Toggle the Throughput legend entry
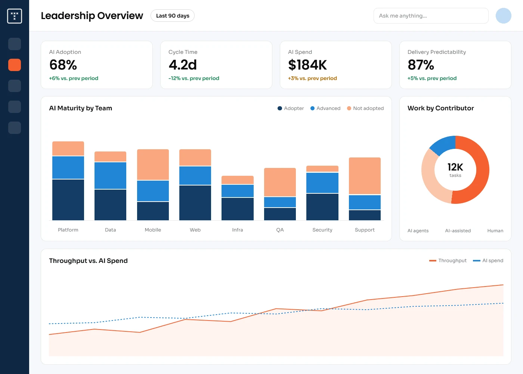The width and height of the screenshot is (523, 374). pos(448,261)
